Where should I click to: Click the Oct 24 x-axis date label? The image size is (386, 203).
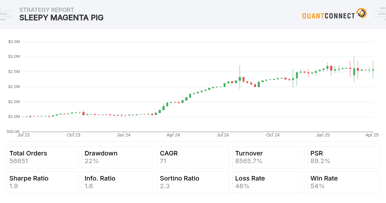tap(273, 135)
